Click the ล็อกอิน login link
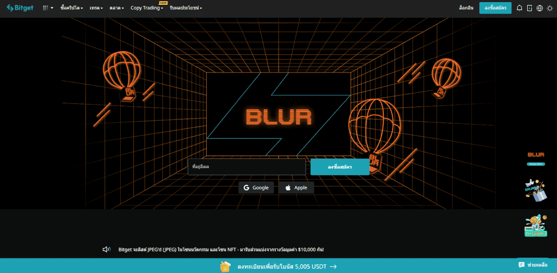This screenshot has height=273, width=557. point(466,8)
